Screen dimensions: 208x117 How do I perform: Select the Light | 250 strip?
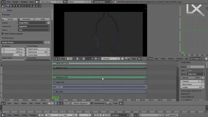pyautogui.click(x=99, y=82)
